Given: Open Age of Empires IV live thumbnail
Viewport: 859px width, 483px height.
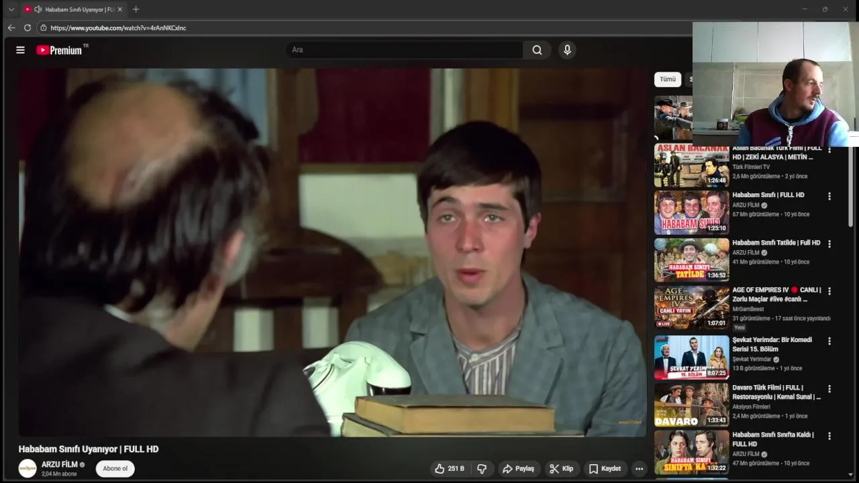Looking at the screenshot, I should [x=691, y=308].
